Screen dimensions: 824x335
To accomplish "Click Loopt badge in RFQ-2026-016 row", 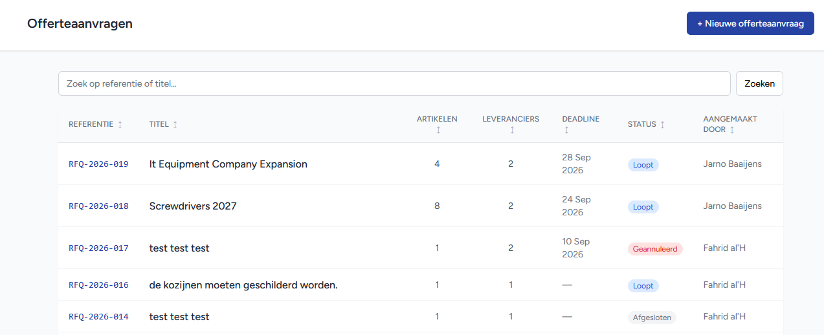I will 643,286.
